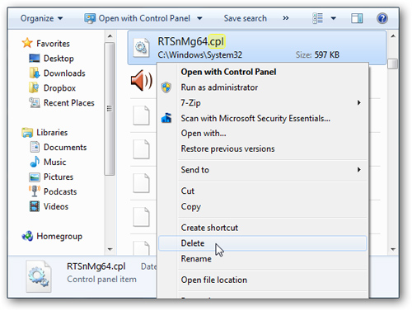Click Save search in toolbar

tap(245, 18)
